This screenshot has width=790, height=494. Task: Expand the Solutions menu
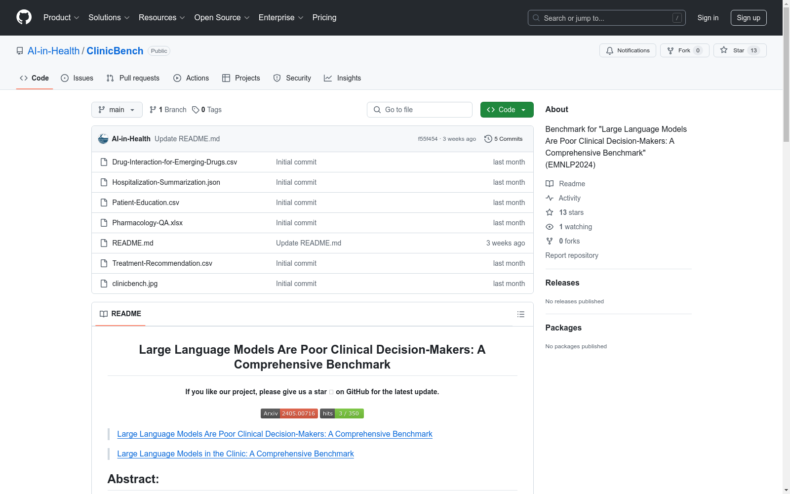coord(109,18)
